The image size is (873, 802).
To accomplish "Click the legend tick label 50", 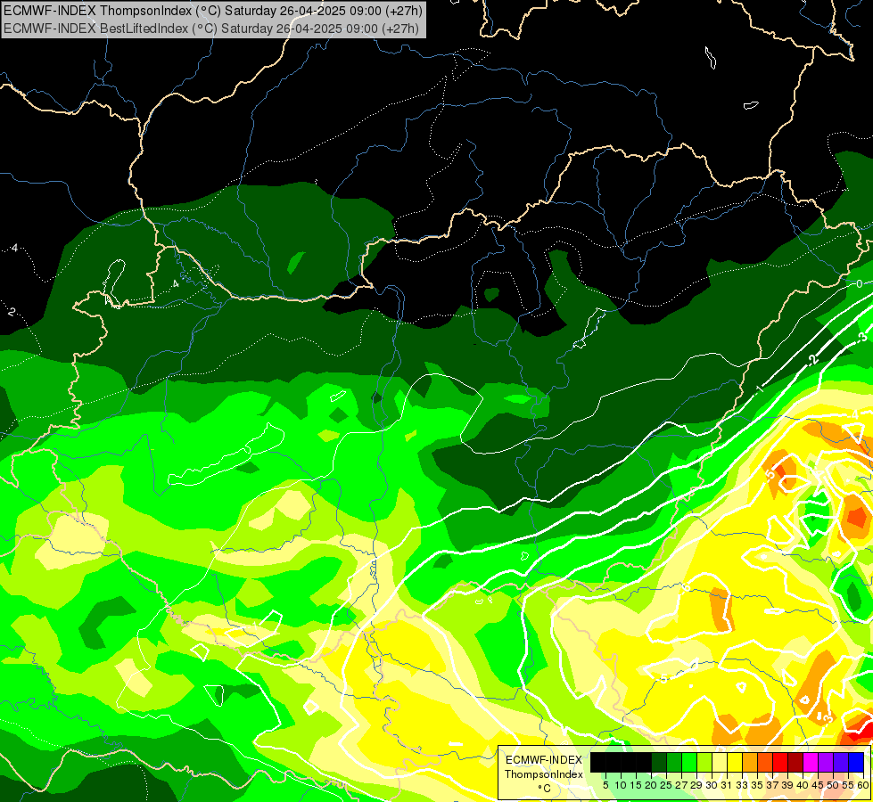I will [834, 785].
